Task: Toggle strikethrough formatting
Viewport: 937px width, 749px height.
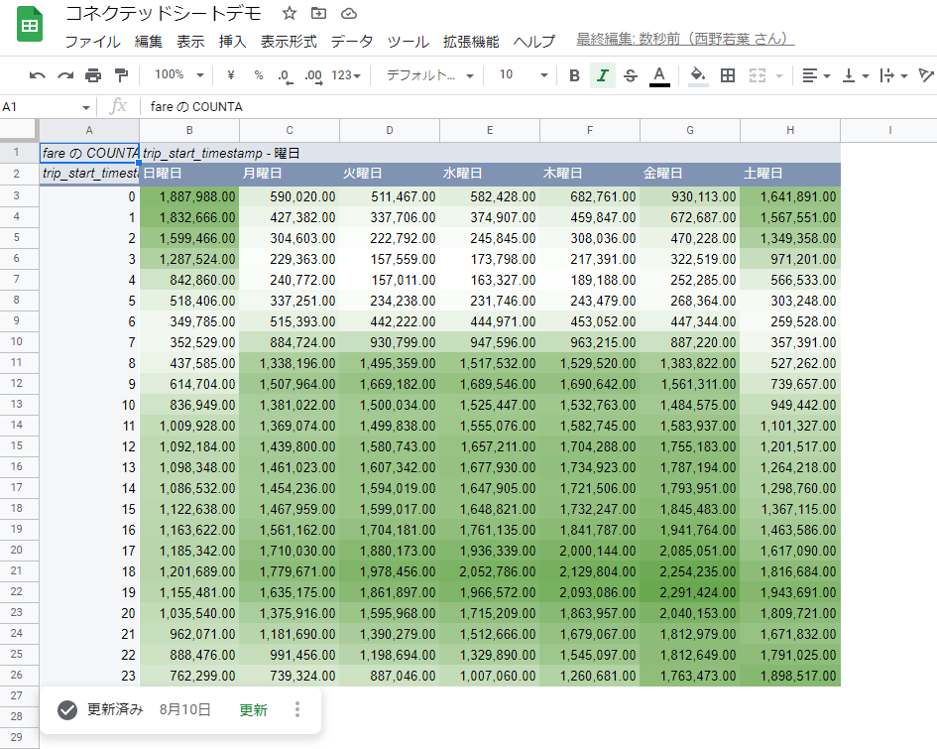Action: (x=631, y=75)
